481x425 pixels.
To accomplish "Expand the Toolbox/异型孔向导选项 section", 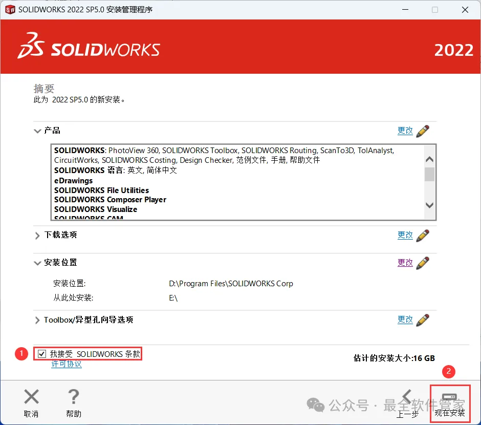I will (37, 320).
